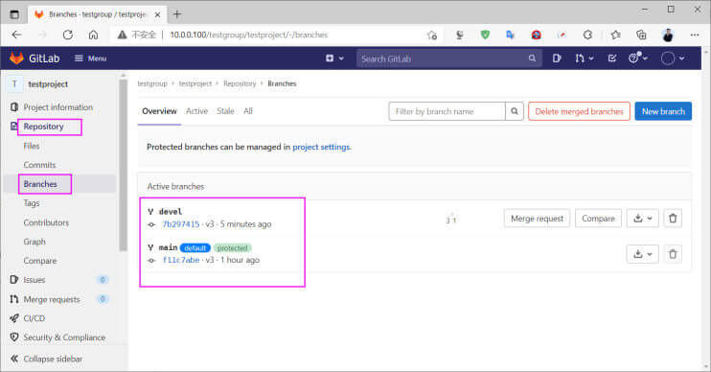Click the green shield extension icon
This screenshot has width=711, height=372.
pos(485,35)
